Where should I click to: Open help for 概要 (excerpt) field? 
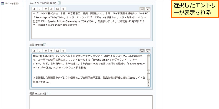pyautogui.click(x=48, y=94)
